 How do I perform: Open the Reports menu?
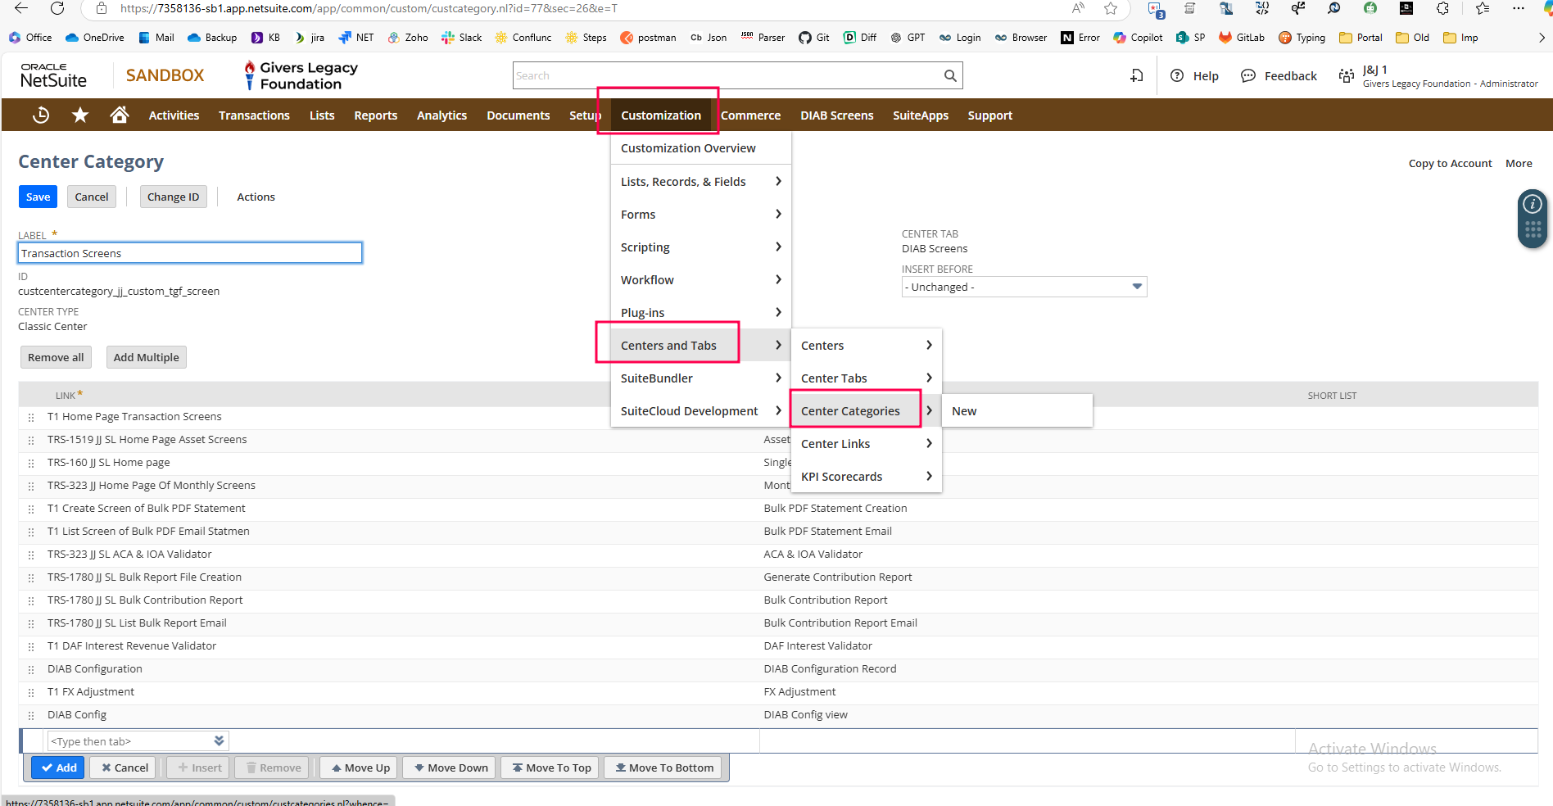point(375,115)
